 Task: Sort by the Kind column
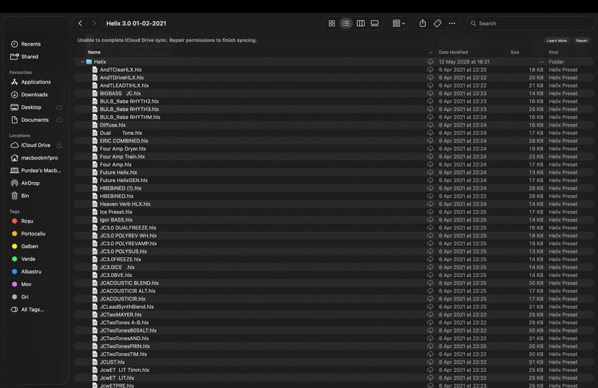click(553, 52)
